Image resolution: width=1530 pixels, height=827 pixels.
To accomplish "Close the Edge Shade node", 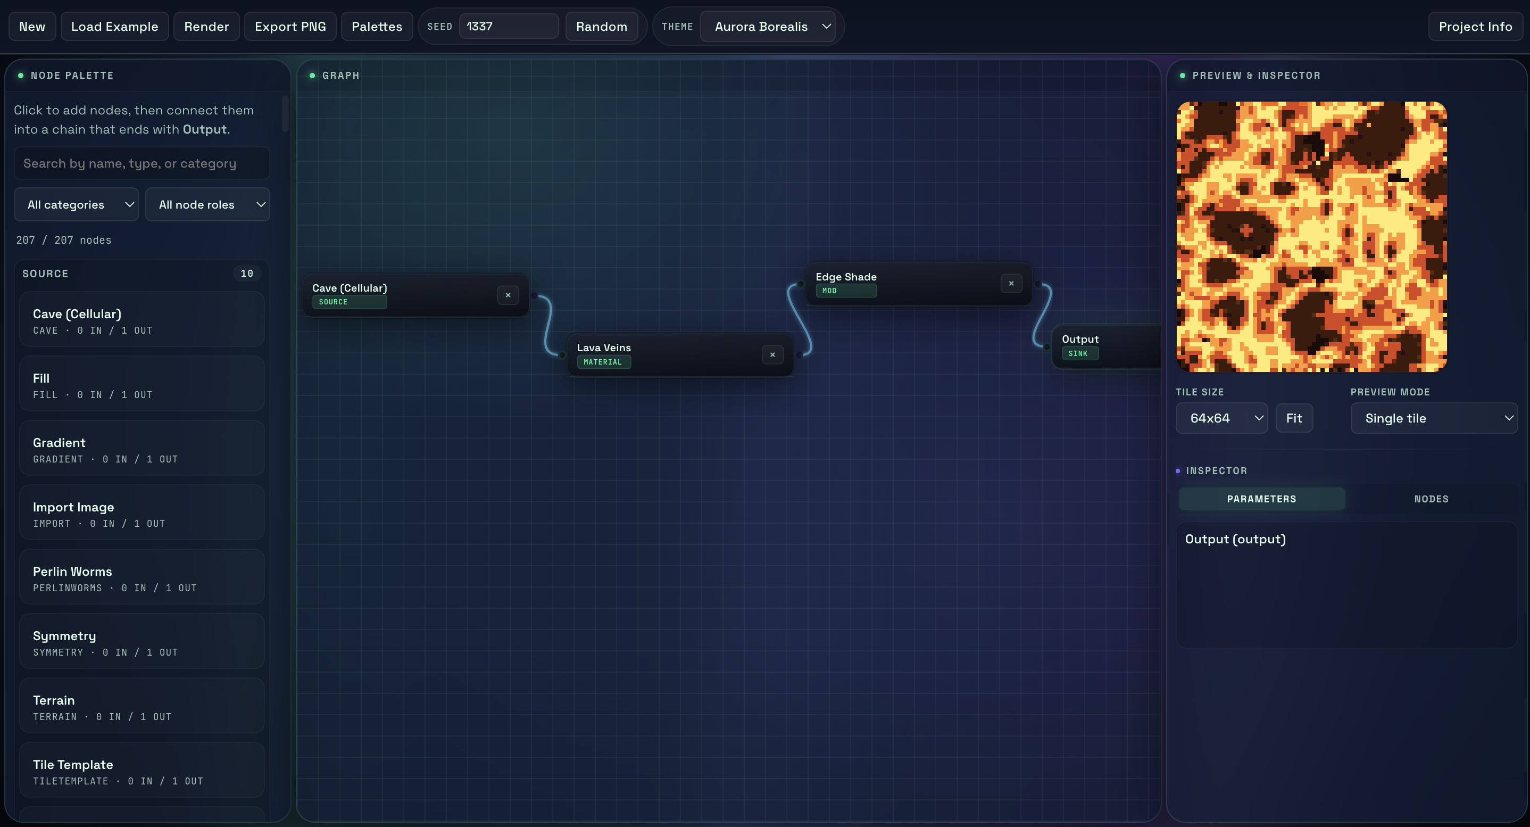I will pyautogui.click(x=1011, y=284).
